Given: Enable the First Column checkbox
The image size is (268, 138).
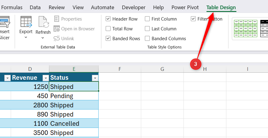Looking at the screenshot, I should tap(147, 19).
